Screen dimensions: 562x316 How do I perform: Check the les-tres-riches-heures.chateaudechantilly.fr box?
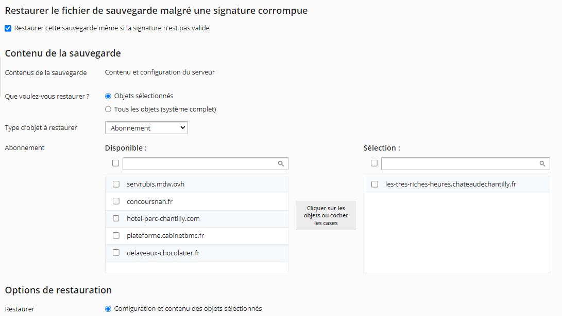click(374, 184)
